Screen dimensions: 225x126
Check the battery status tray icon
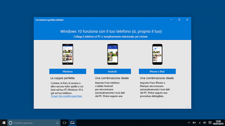194,123
